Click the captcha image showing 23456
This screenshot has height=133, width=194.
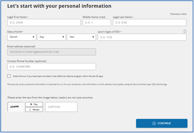(x=15, y=107)
